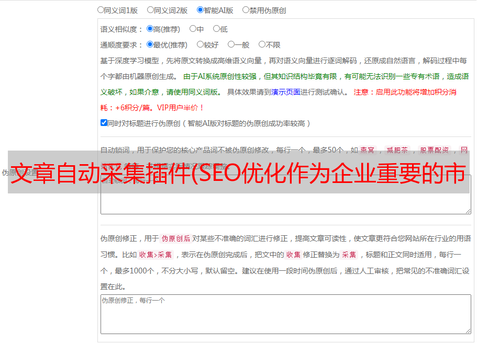Click the 通顺度要求 label
This screenshot has height=344, width=477.
point(121,45)
